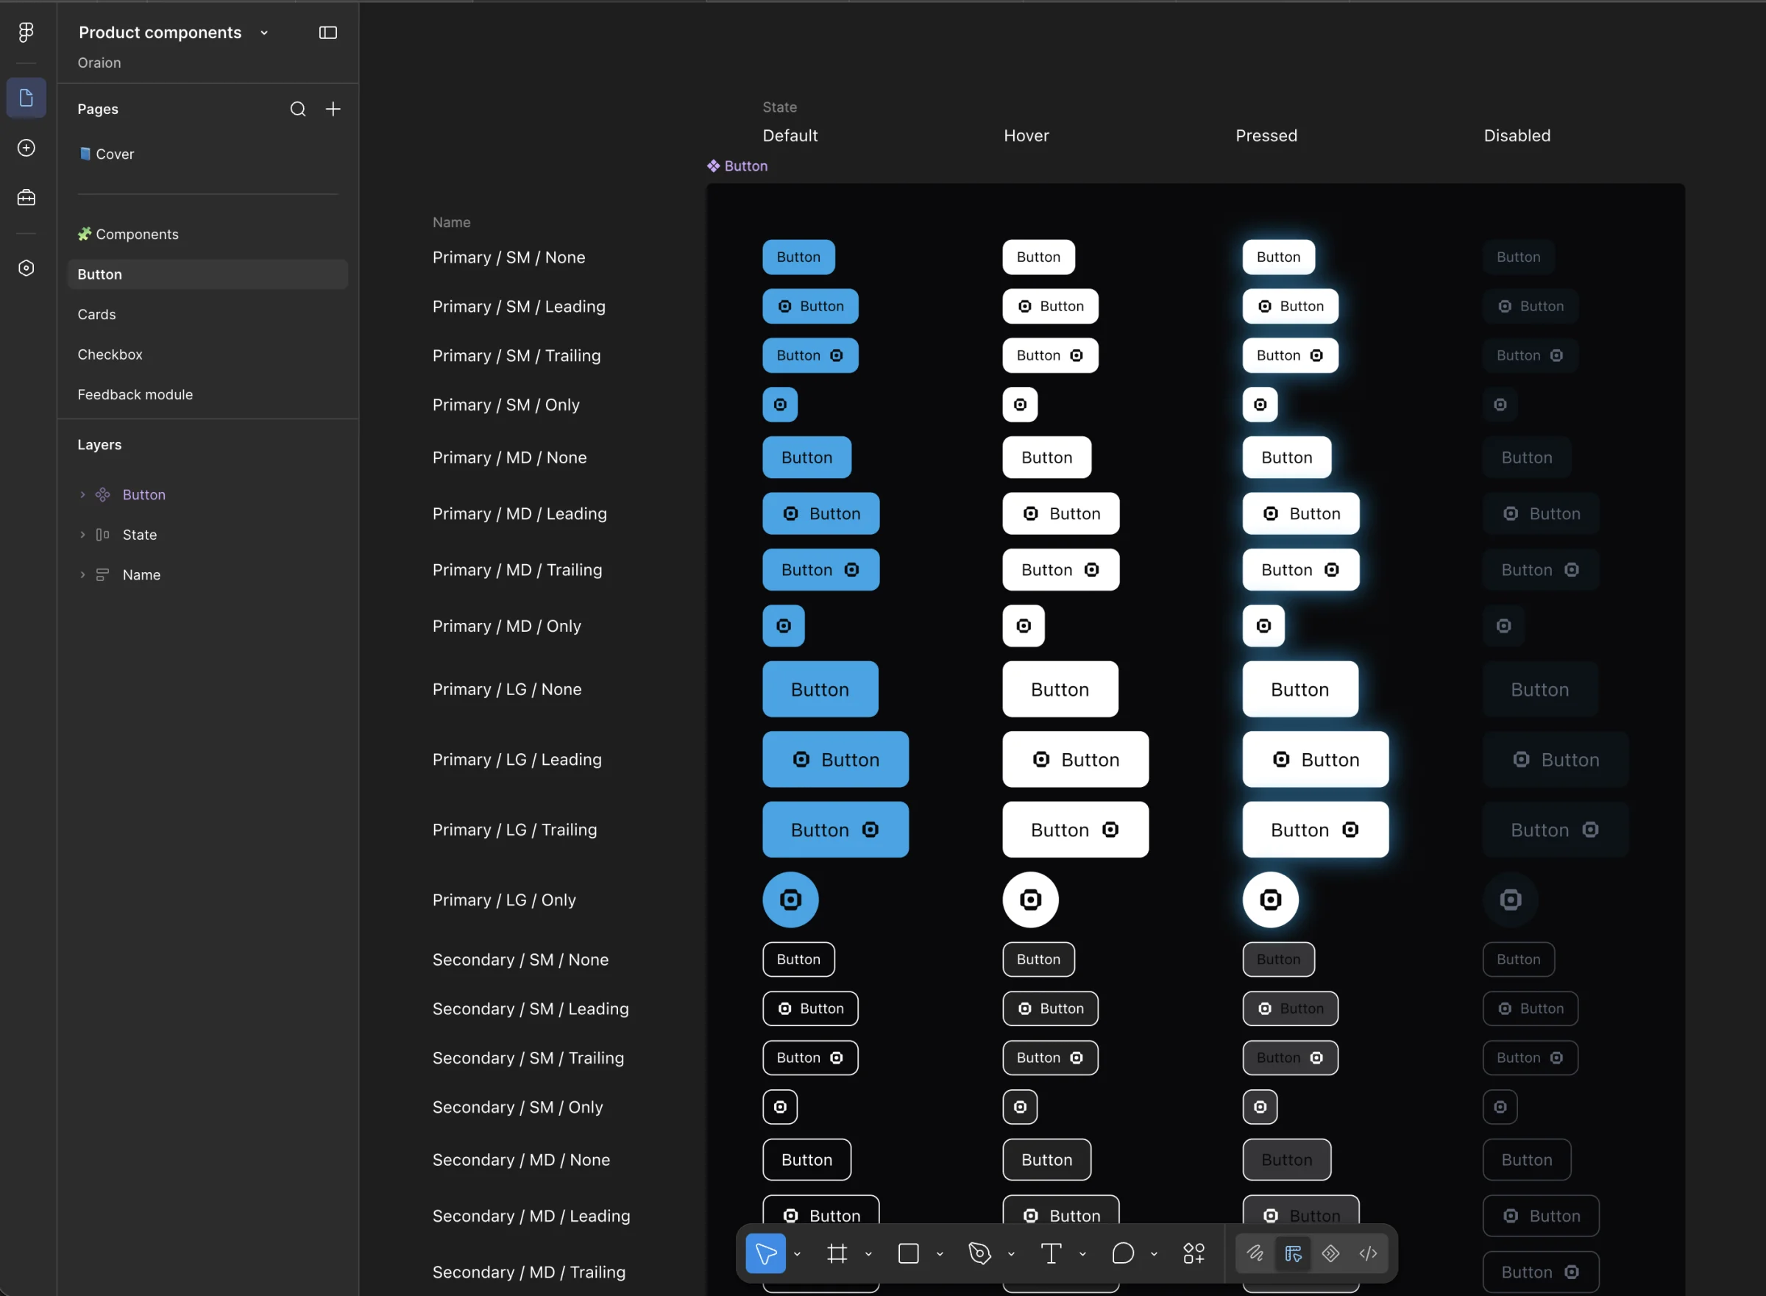
Task: Click the Components section page
Action: (x=208, y=234)
